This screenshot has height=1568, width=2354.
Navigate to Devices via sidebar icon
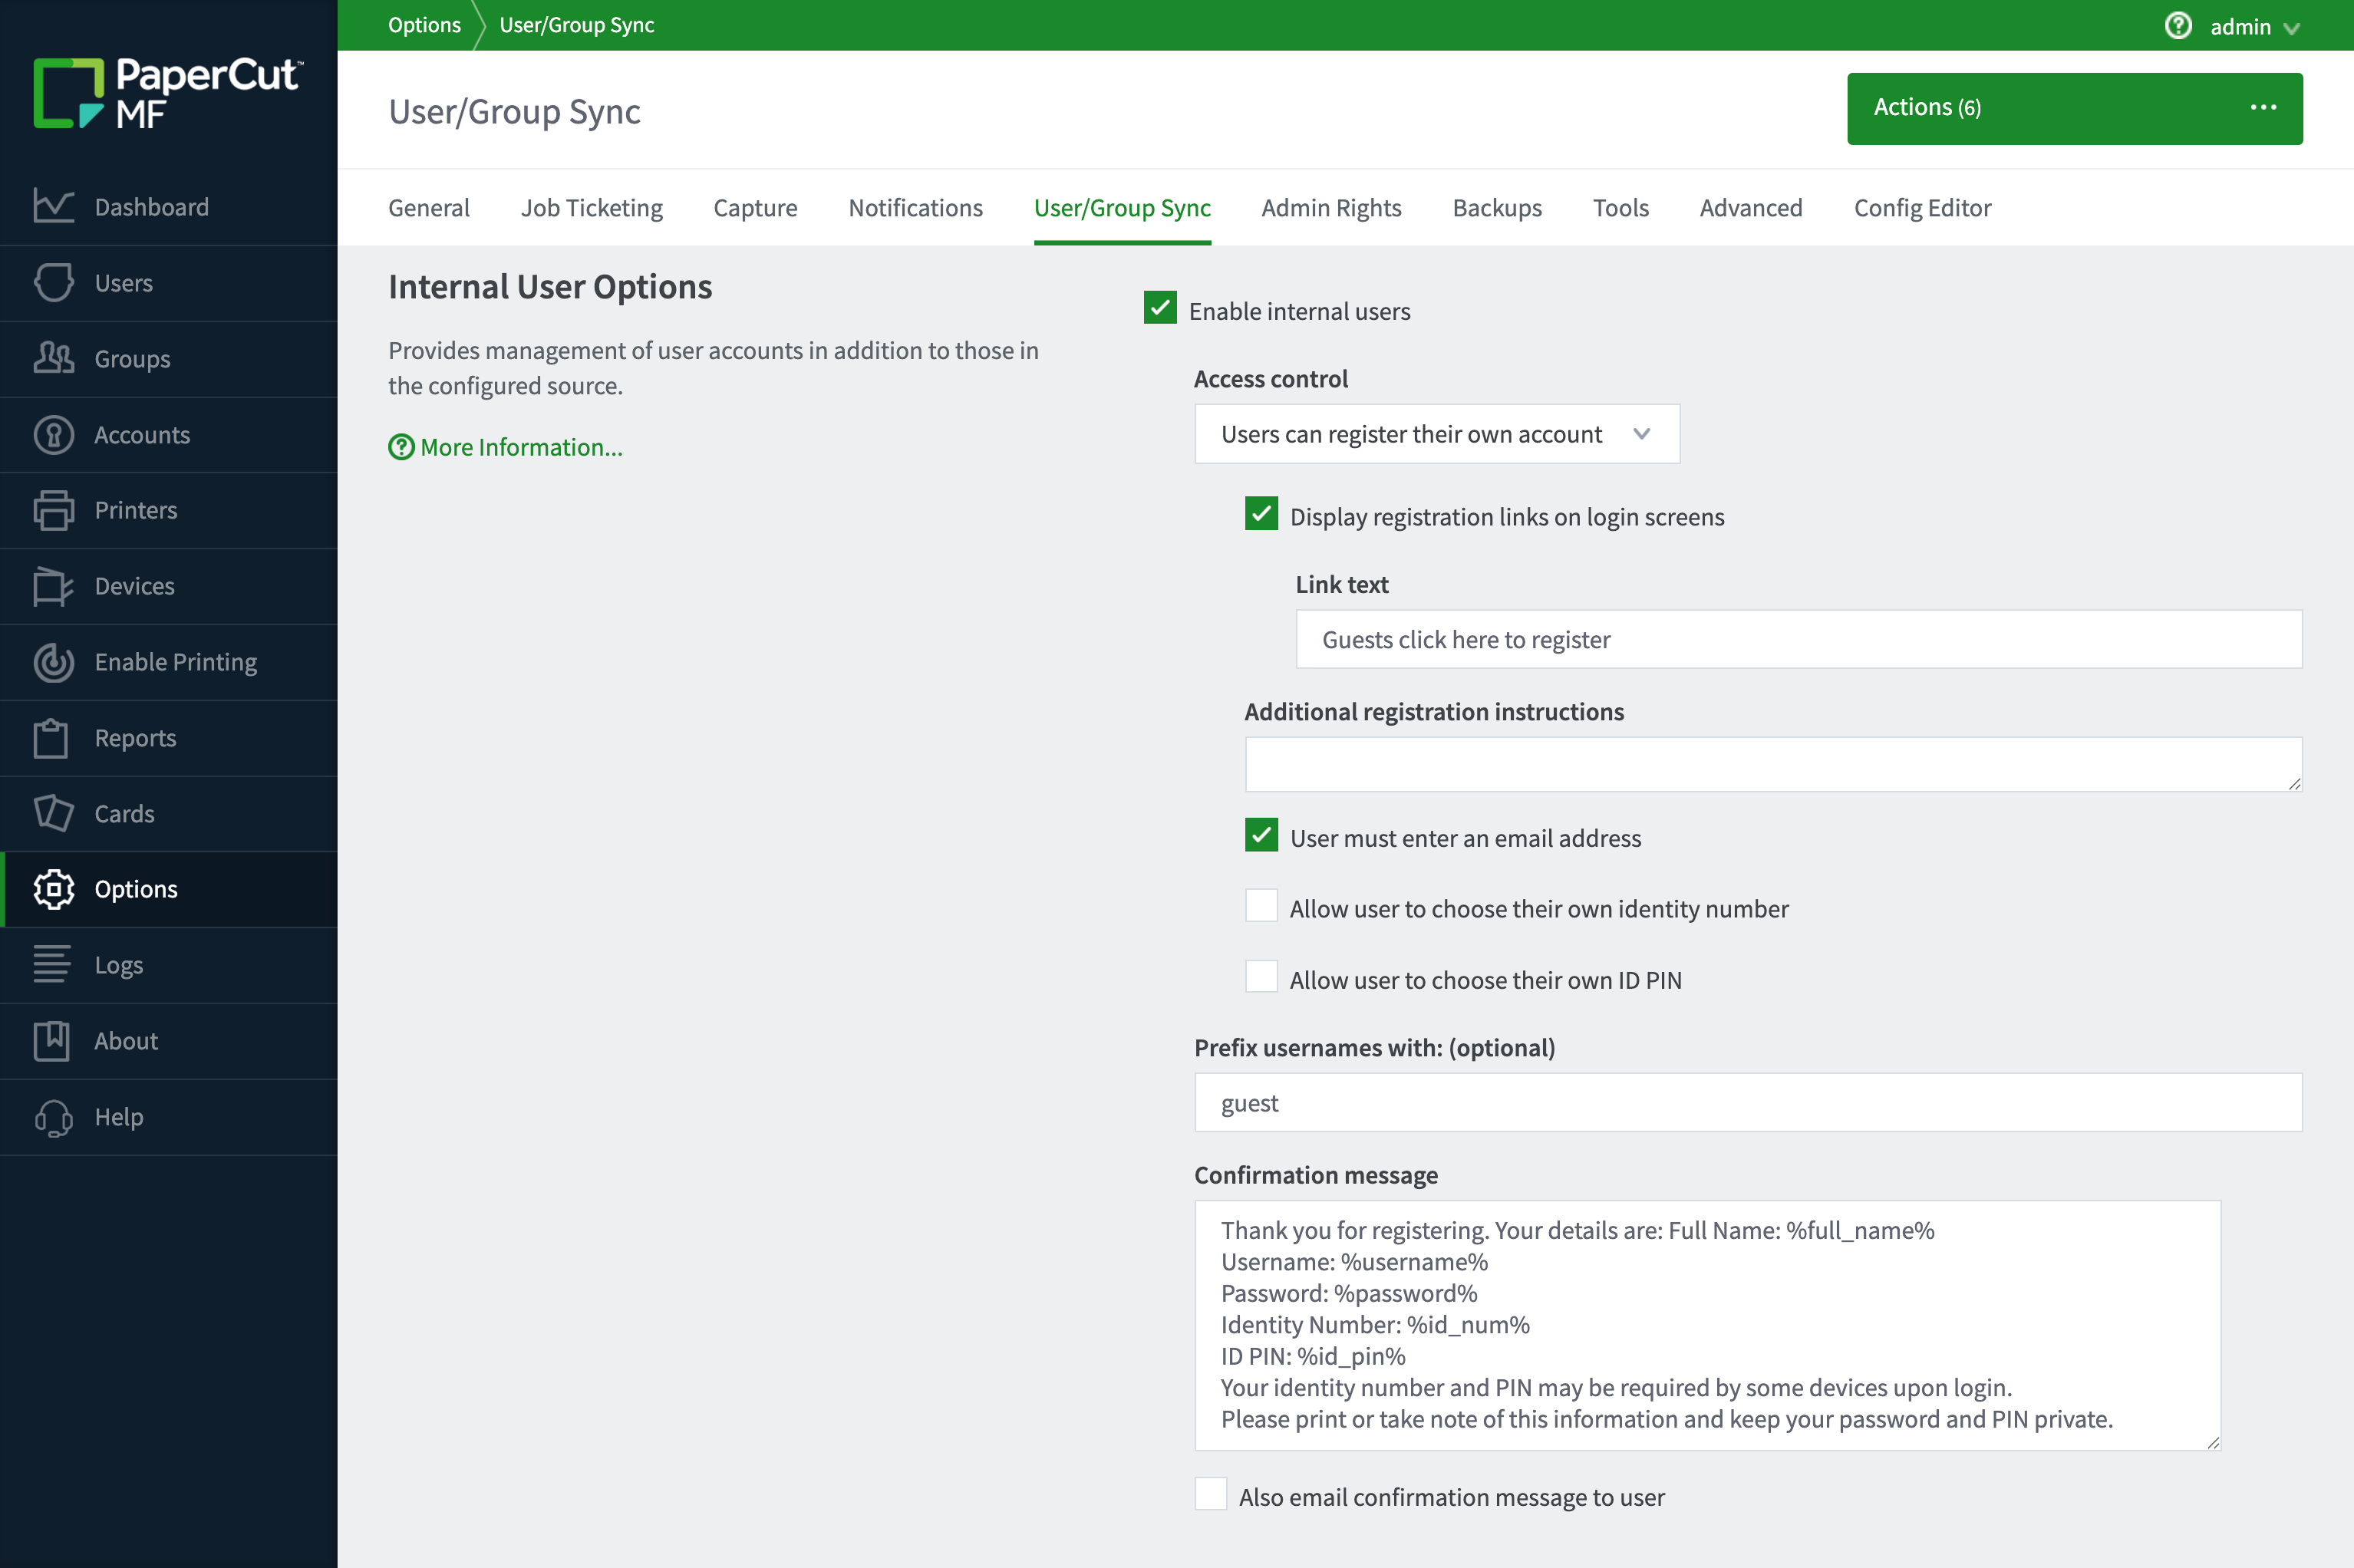pos(55,586)
